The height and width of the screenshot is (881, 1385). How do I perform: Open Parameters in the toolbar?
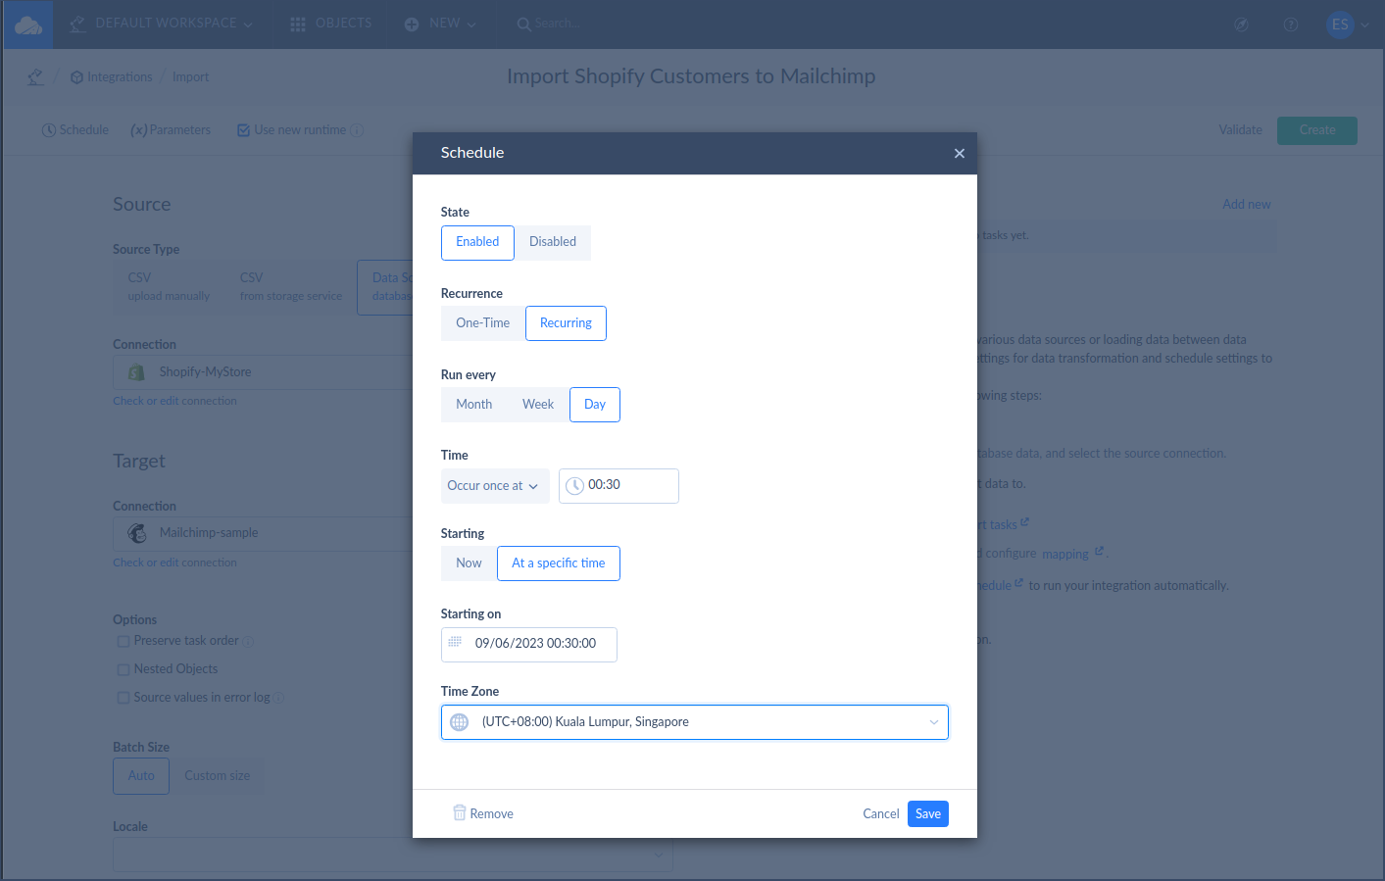click(171, 130)
